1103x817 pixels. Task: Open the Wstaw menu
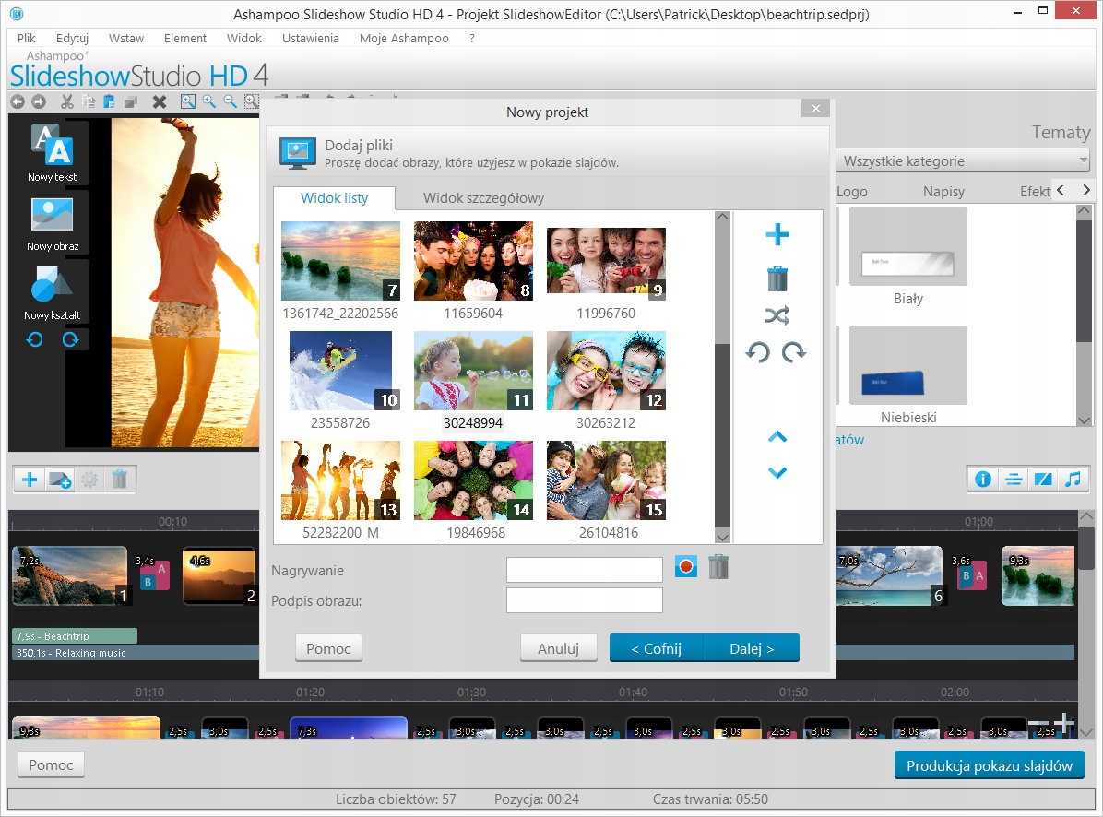tap(125, 39)
